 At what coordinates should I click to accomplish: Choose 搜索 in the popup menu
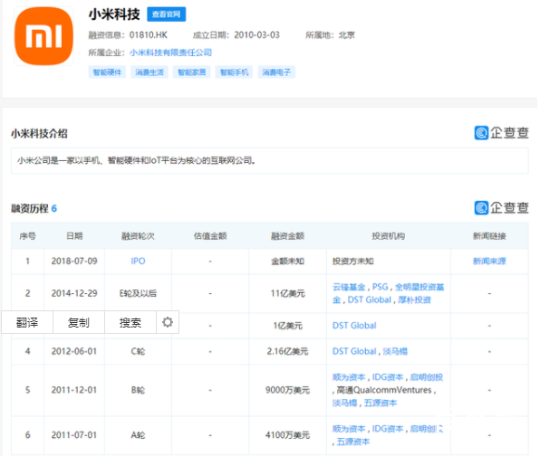pos(130,323)
